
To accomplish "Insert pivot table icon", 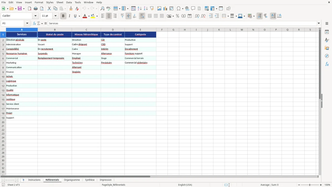I will click(x=172, y=9).
